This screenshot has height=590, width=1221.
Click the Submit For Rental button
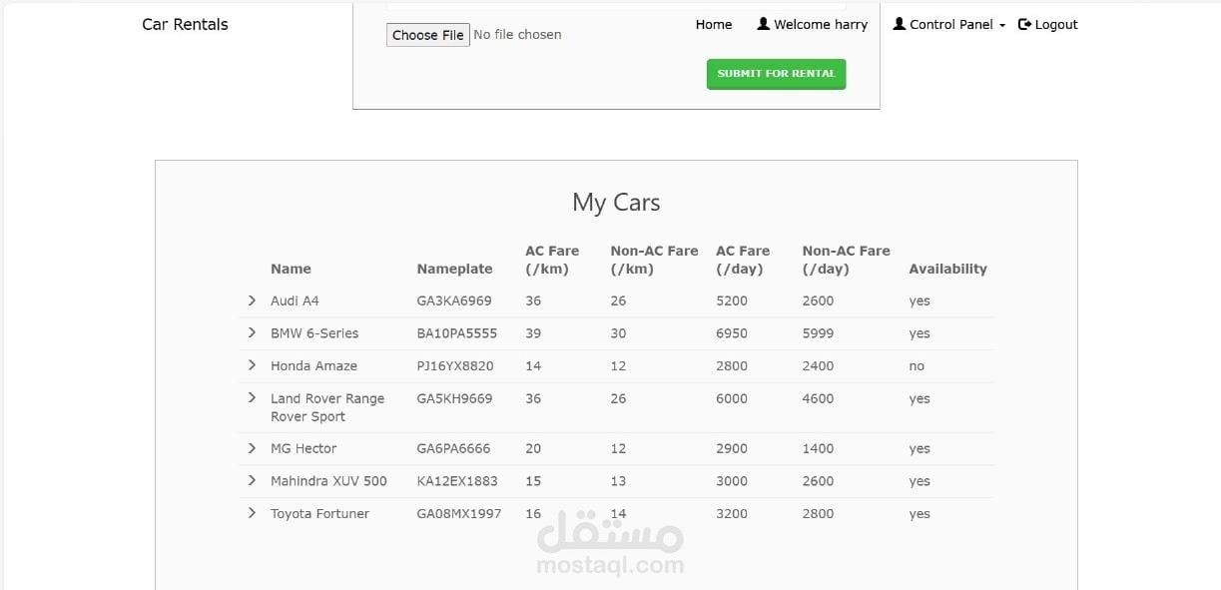point(776,74)
